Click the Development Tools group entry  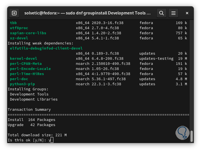tap(29, 94)
